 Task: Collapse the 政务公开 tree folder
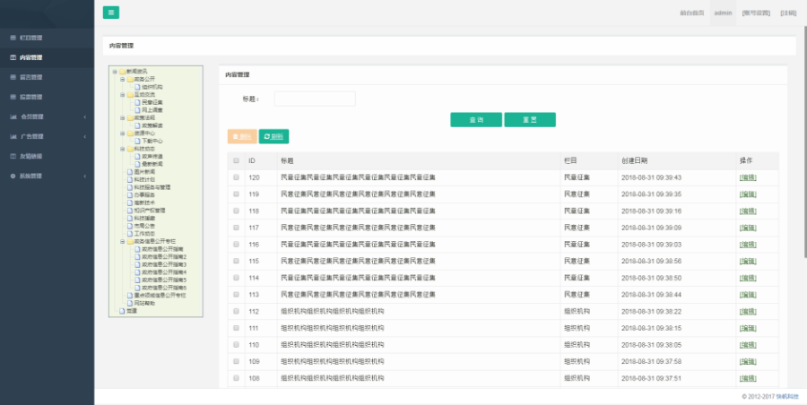pos(123,79)
